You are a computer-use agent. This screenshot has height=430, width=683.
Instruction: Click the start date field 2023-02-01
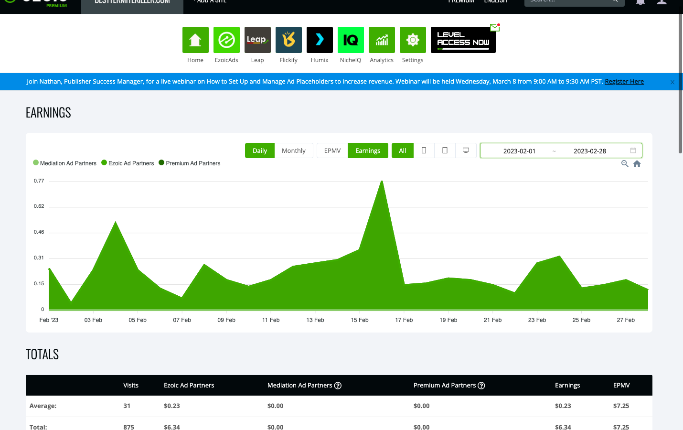tap(519, 151)
